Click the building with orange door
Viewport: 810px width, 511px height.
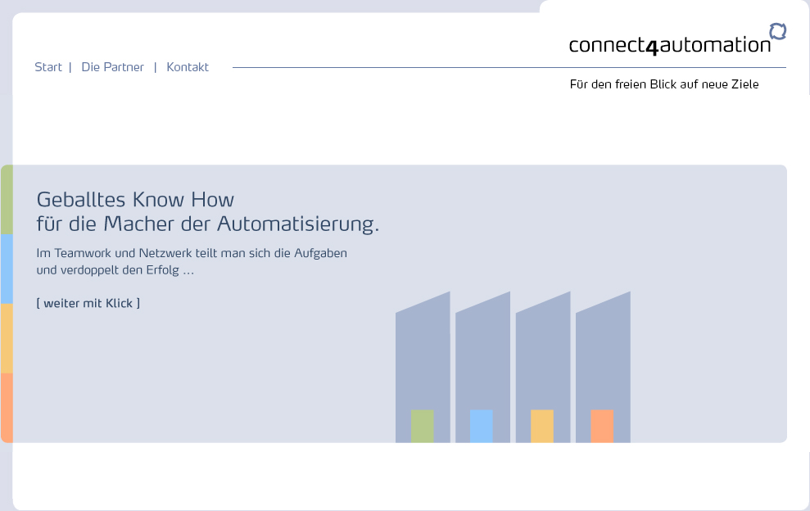(603, 368)
